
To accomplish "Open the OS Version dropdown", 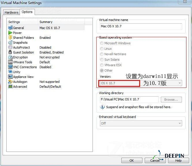I will pos(141,83).
